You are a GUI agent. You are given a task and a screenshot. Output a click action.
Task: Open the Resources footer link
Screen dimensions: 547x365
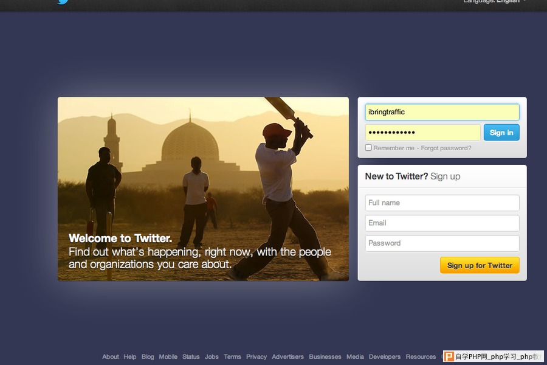tap(421, 356)
